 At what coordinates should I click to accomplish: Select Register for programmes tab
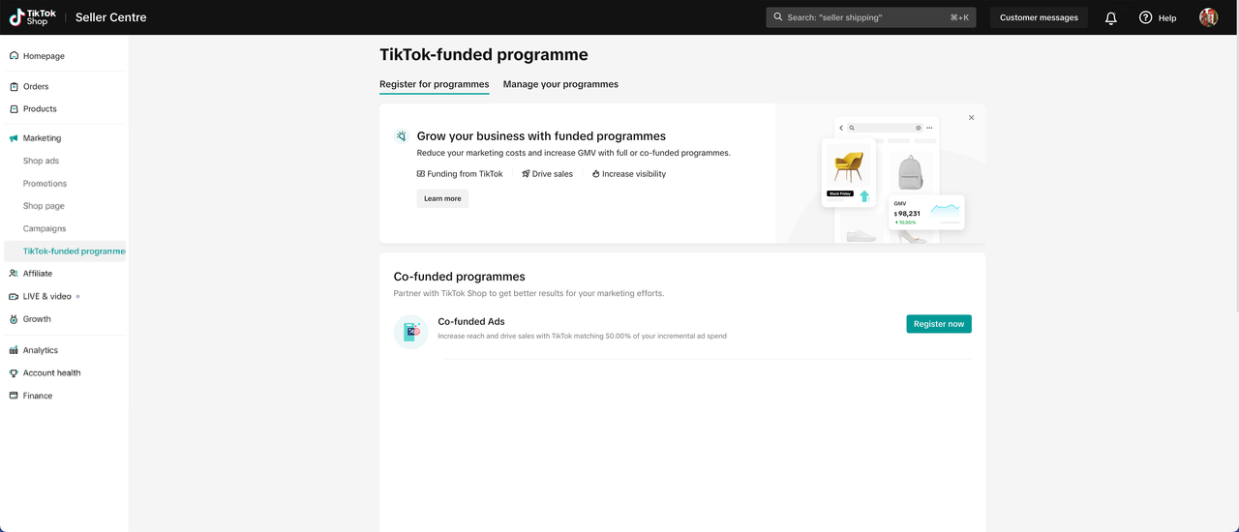(434, 84)
